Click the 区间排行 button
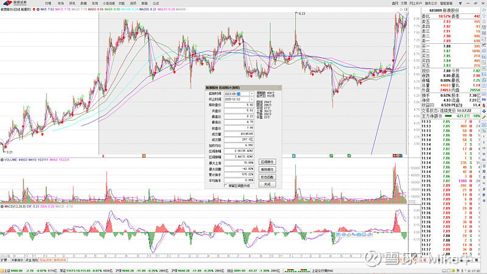The height and width of the screenshot is (274, 487). (x=267, y=163)
